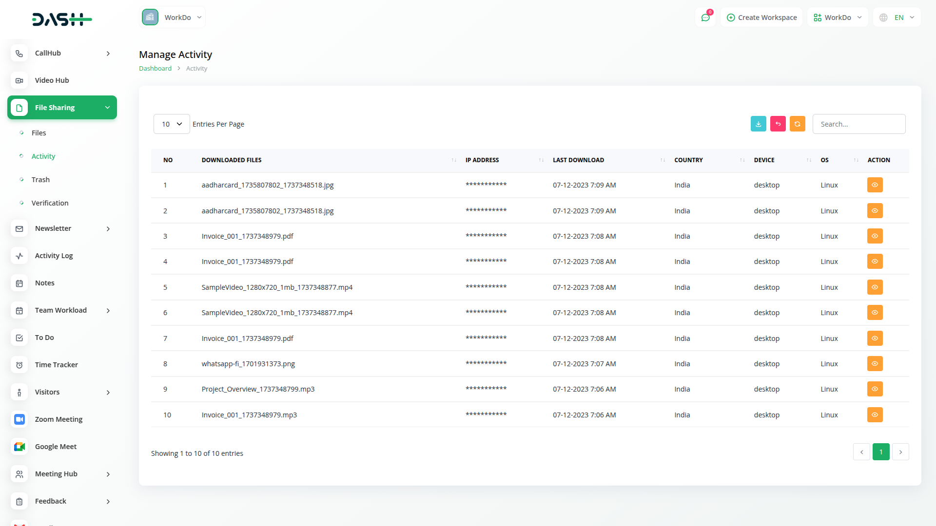Screen dimensions: 936x526
Task: View details for aadharcard row 1
Action: pyautogui.click(x=875, y=185)
